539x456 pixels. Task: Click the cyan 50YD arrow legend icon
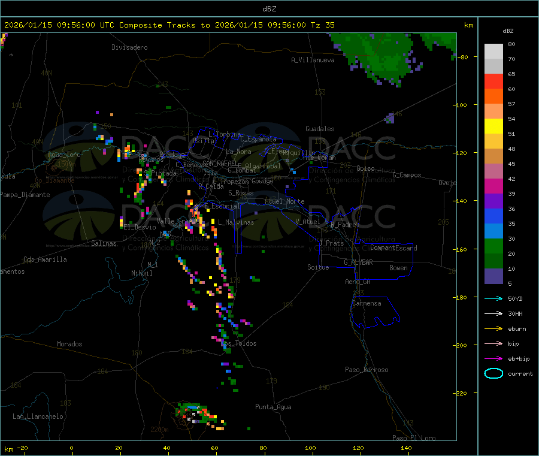(493, 298)
